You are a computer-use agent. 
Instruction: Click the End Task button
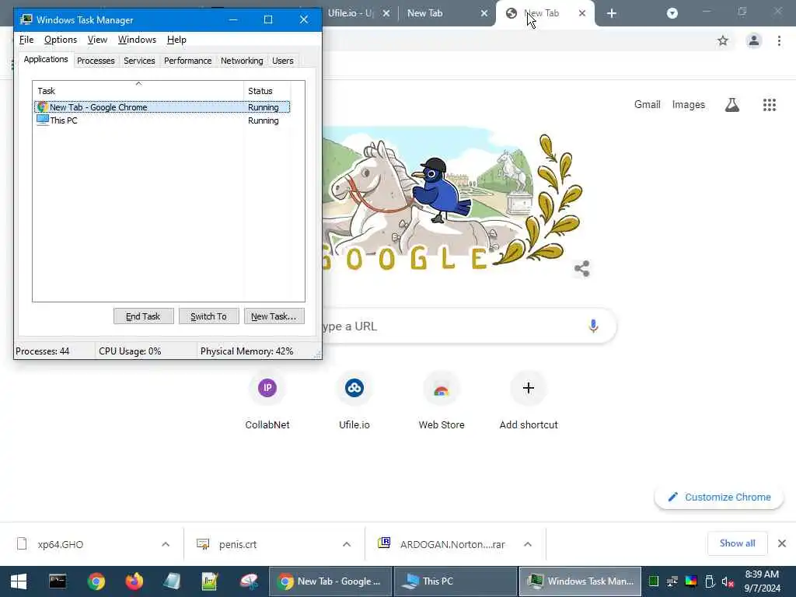(143, 316)
